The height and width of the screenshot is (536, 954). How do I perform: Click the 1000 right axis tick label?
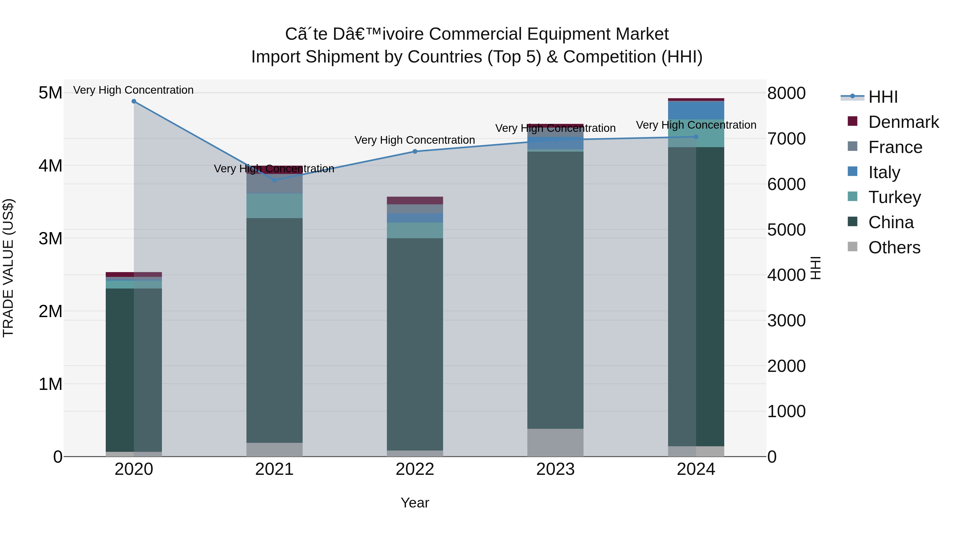point(787,411)
